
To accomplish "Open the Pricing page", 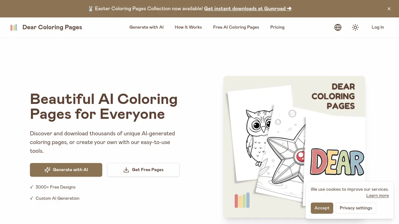I will (277, 27).
